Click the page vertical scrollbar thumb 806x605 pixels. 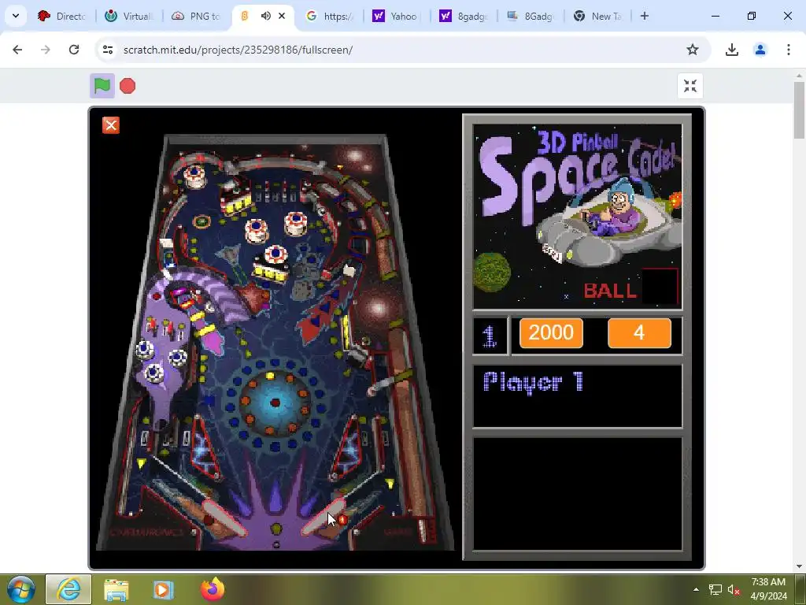point(799,110)
